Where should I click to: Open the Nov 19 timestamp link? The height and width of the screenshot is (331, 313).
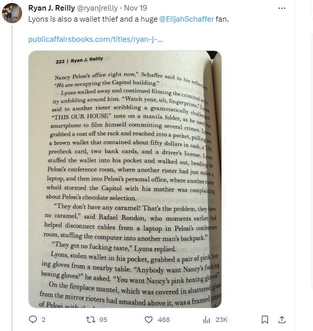coord(135,8)
